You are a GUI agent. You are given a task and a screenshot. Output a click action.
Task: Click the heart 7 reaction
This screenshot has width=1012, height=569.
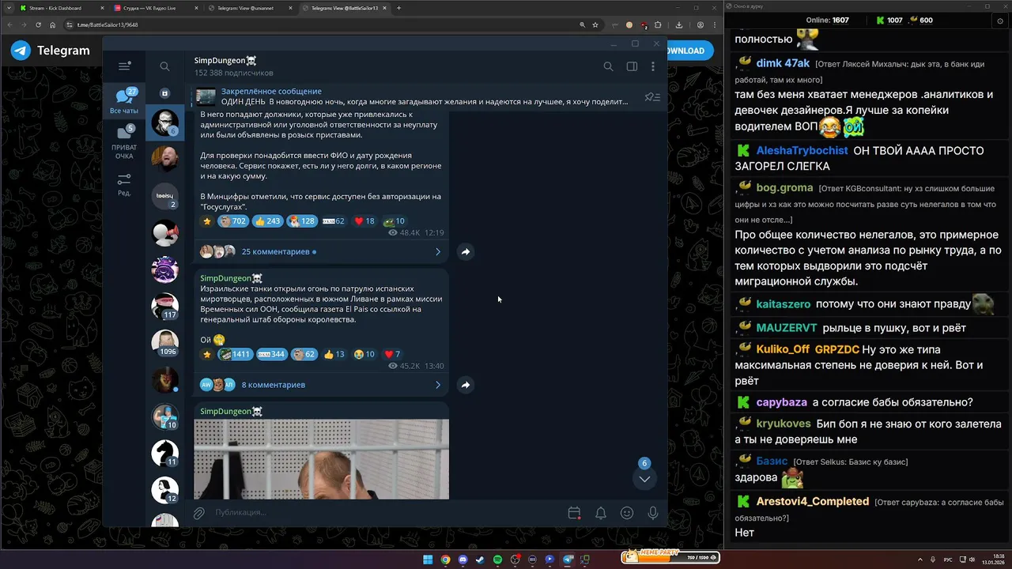pos(392,354)
